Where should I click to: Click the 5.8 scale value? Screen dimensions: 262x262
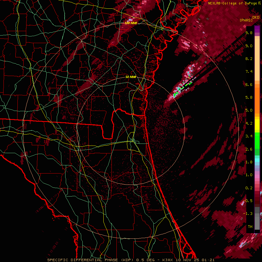pos(249,98)
